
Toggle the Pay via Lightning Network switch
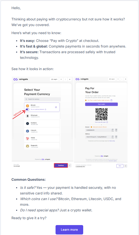click(27, 109)
